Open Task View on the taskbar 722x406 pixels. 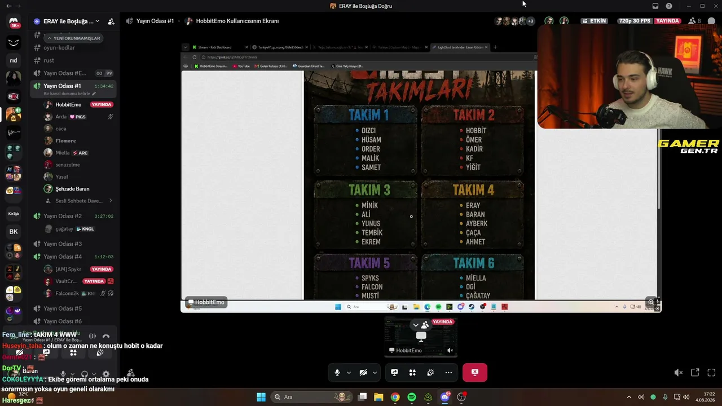363,397
